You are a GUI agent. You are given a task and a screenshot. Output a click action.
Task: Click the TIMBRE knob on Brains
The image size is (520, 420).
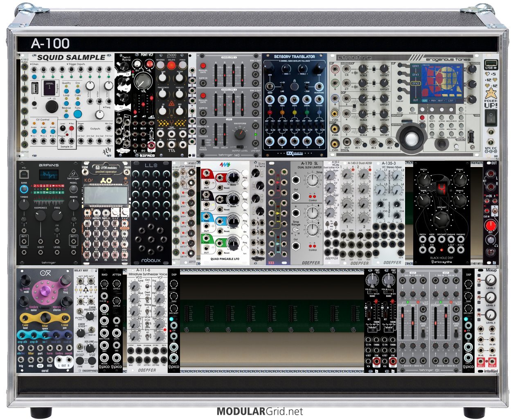[x=24, y=205]
